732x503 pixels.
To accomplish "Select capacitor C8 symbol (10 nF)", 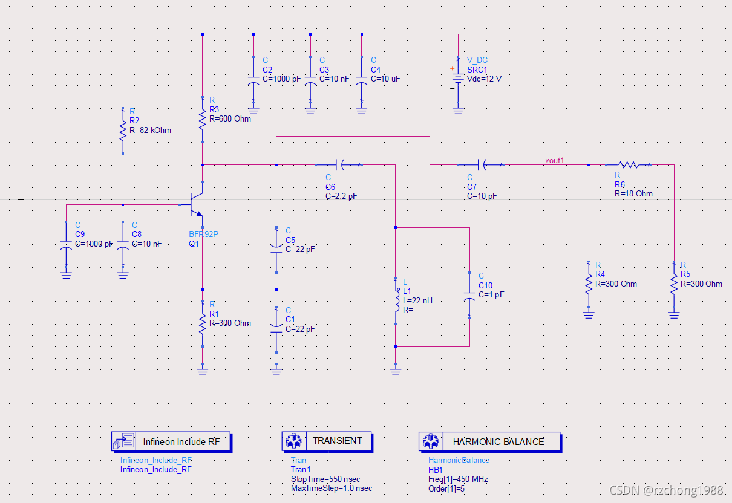I will pos(123,244).
